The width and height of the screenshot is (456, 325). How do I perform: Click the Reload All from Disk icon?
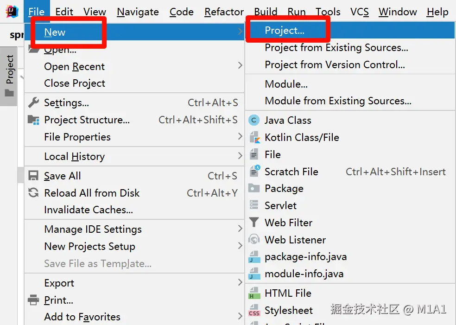pyautogui.click(x=33, y=193)
